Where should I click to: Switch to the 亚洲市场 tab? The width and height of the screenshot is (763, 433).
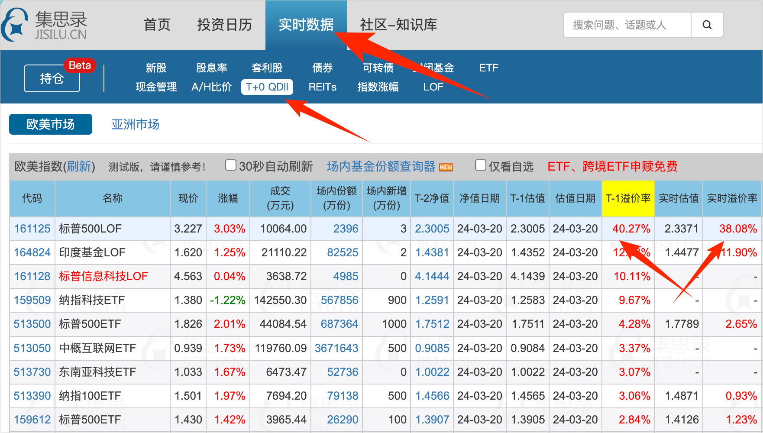135,125
